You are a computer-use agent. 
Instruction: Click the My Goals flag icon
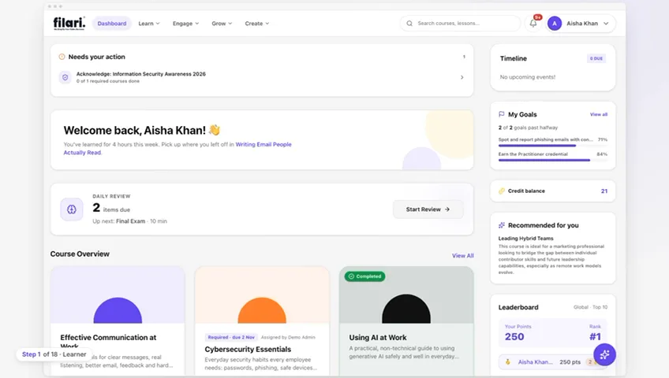click(x=501, y=114)
